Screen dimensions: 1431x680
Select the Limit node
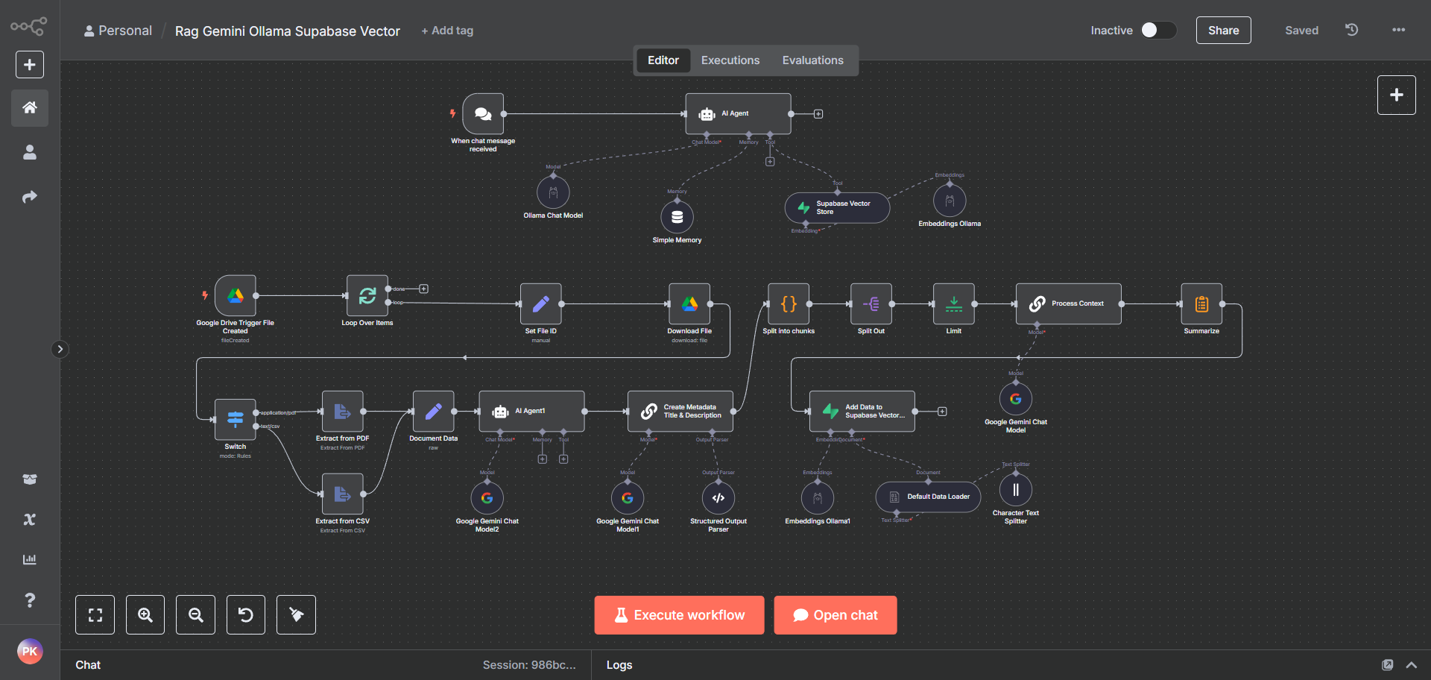point(954,304)
